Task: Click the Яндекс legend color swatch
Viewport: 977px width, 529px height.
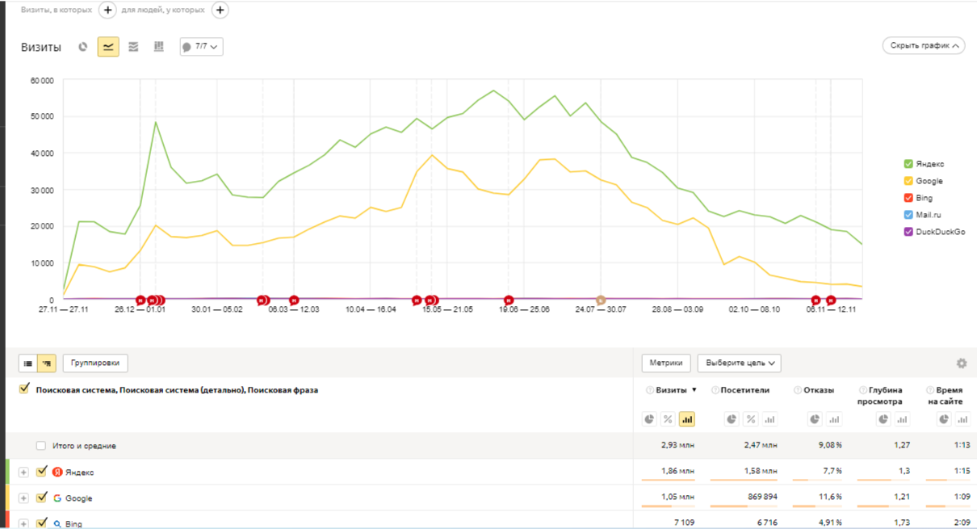Action: tap(908, 164)
